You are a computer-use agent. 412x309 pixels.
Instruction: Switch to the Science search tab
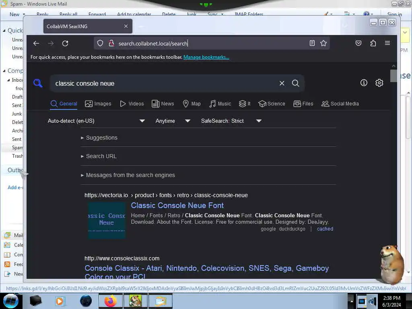pos(272,104)
